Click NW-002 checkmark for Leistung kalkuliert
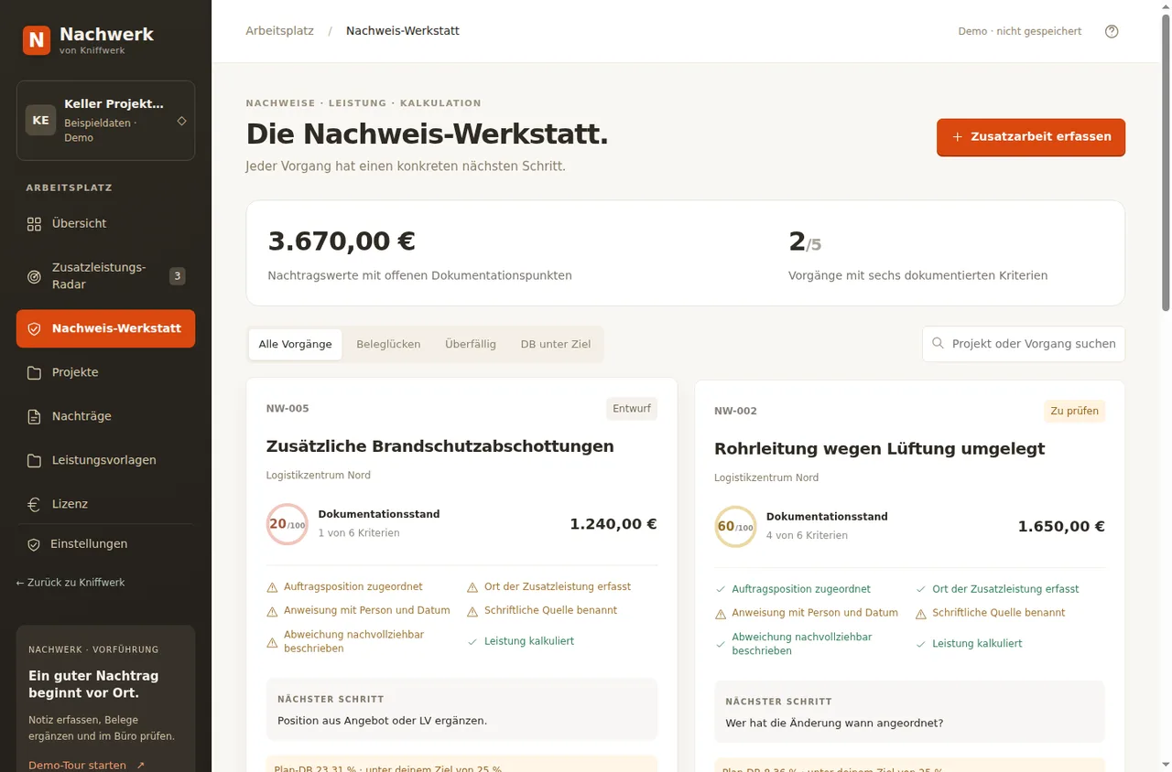 pos(921,645)
